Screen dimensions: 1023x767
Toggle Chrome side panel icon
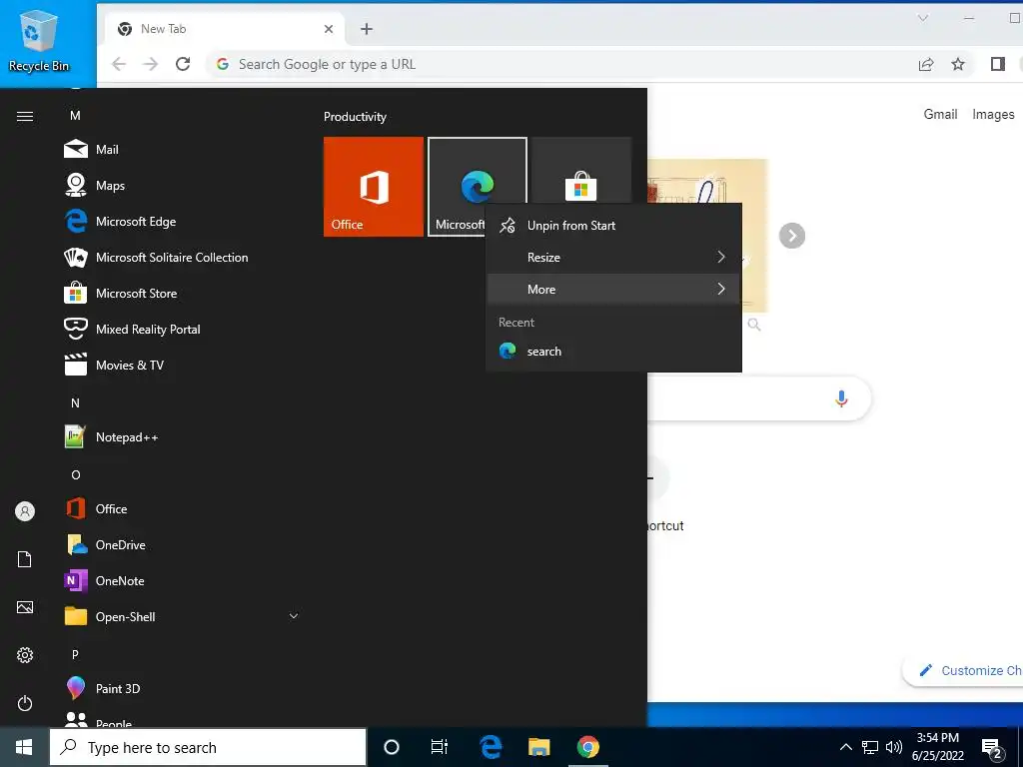(998, 64)
